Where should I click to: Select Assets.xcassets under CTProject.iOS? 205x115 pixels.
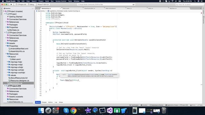click(16, 96)
